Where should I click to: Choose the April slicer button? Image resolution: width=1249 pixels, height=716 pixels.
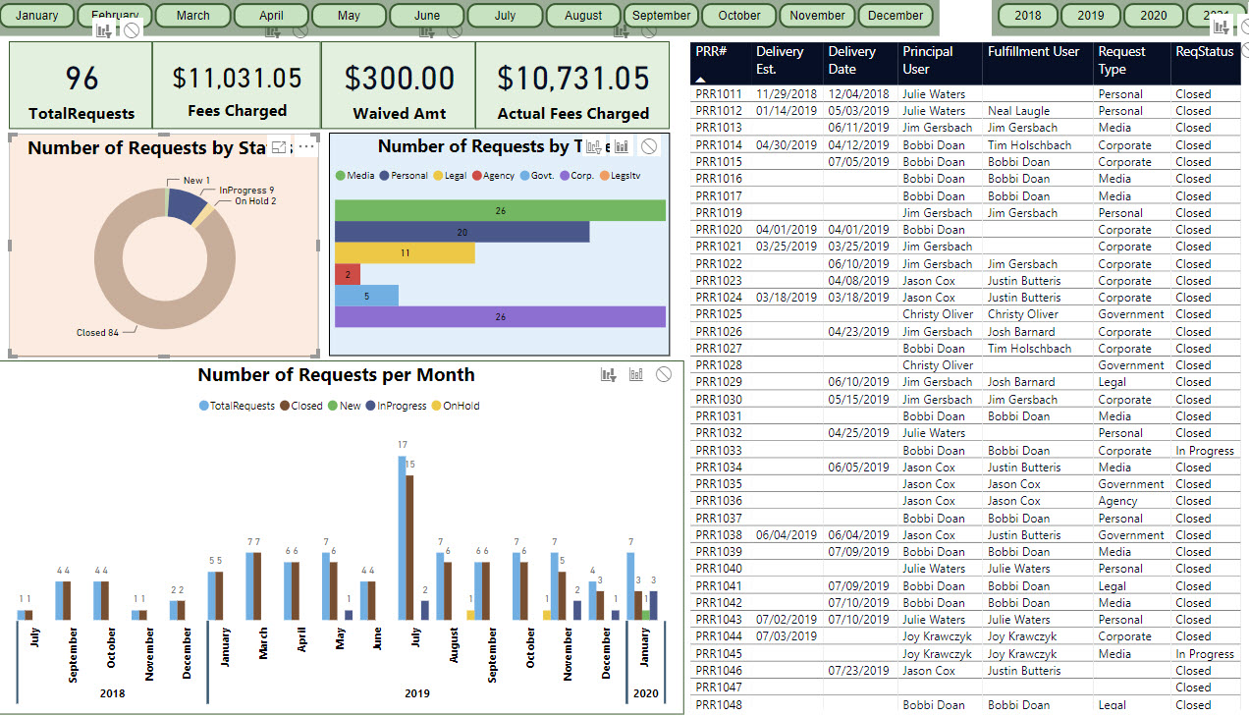point(272,16)
